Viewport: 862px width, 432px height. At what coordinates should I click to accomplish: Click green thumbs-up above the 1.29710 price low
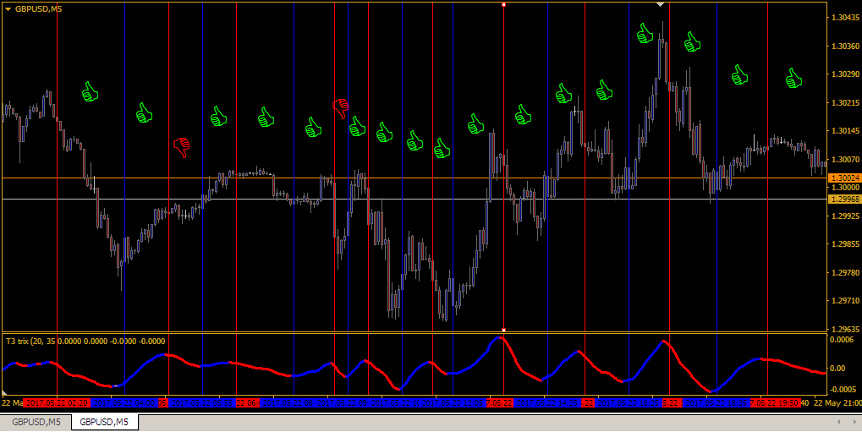[384, 133]
